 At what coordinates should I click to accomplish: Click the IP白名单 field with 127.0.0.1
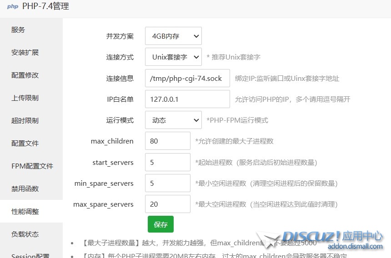coord(187,99)
